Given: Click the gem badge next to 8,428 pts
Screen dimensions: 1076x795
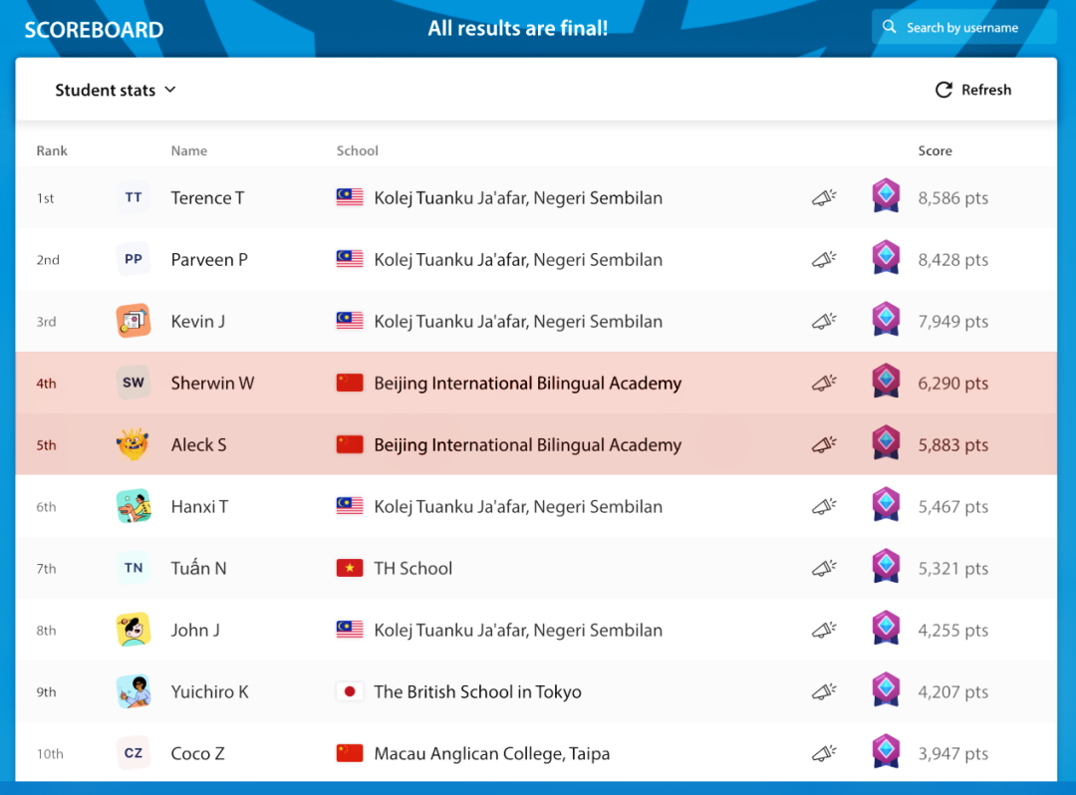Looking at the screenshot, I should point(886,257).
